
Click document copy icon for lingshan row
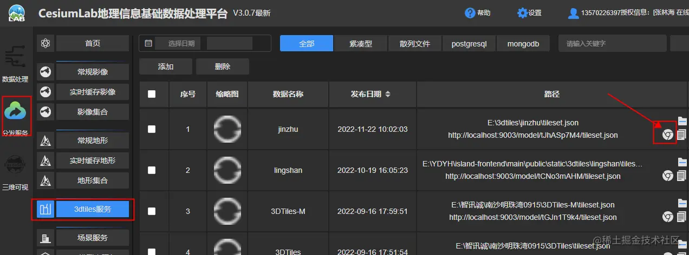coord(682,176)
